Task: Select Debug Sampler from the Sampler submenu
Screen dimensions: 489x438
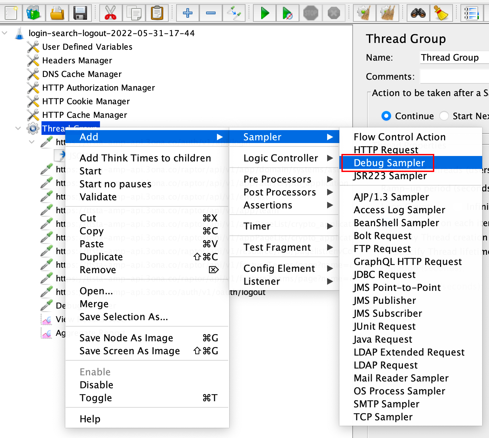Action: (389, 163)
